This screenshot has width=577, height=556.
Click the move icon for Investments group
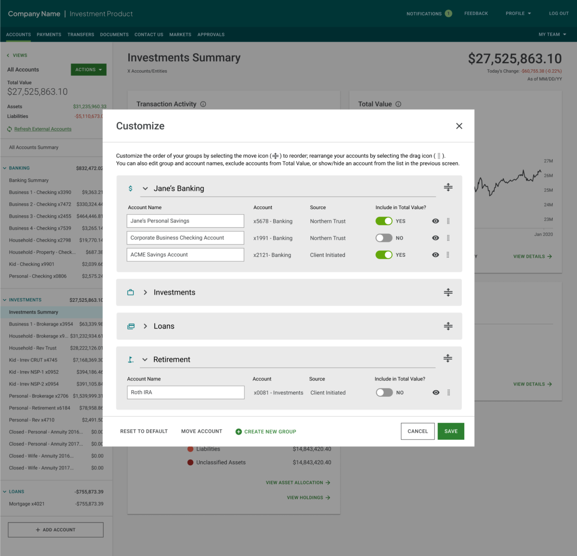448,292
